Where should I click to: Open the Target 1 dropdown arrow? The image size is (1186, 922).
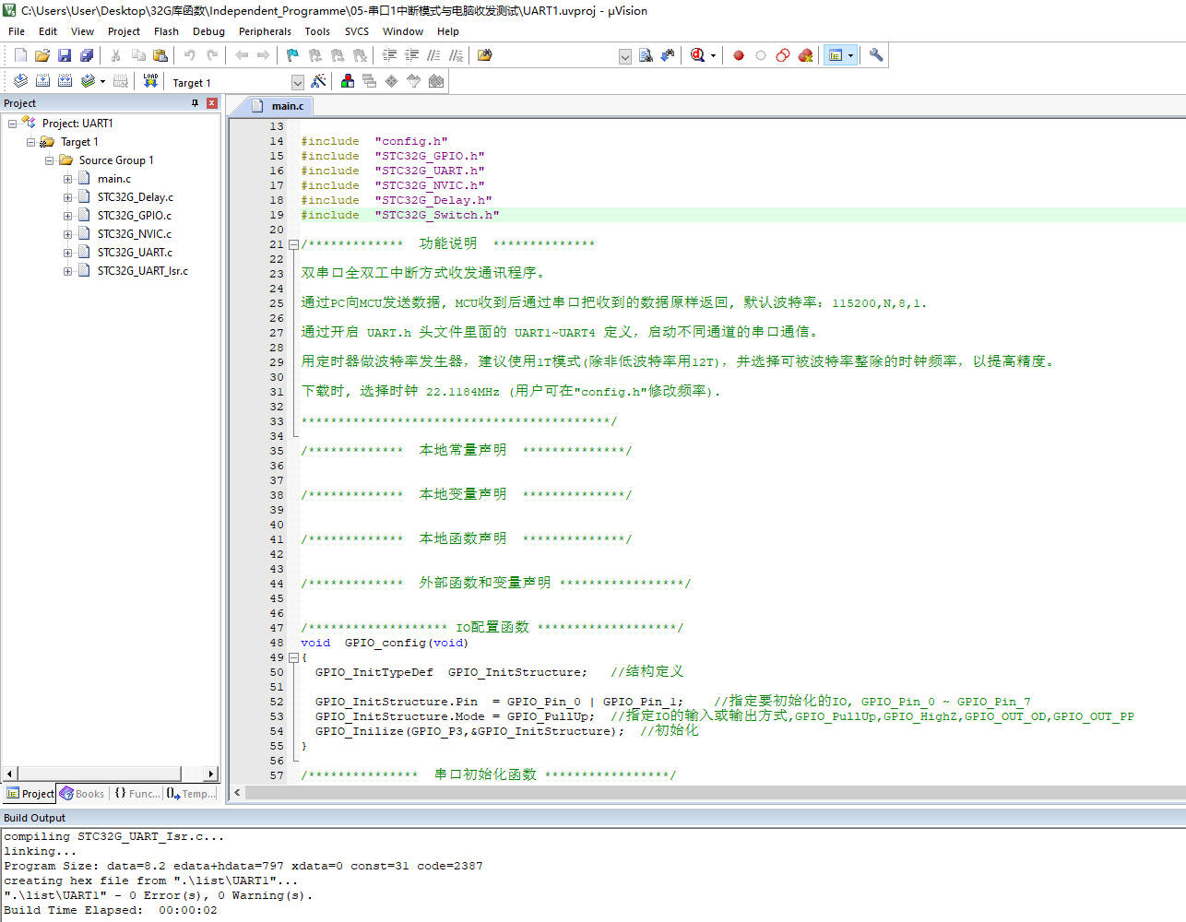pos(297,82)
